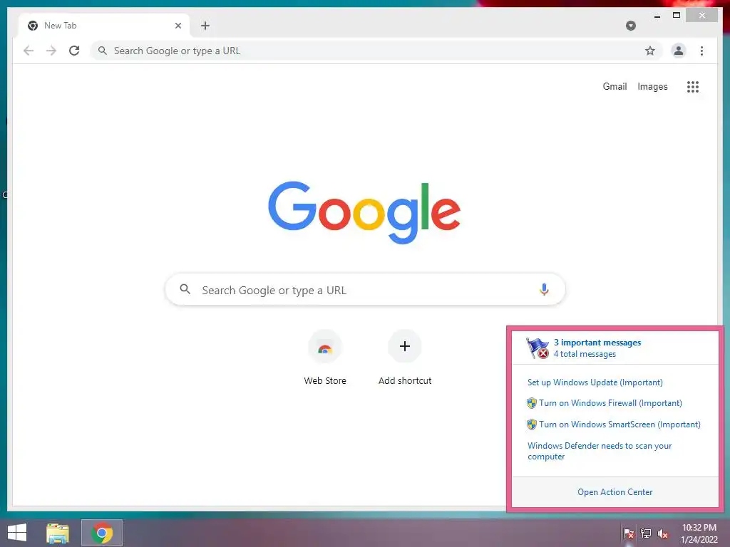730x547 pixels.
Task: Open the Chrome three-dot menu
Action: (x=701, y=51)
